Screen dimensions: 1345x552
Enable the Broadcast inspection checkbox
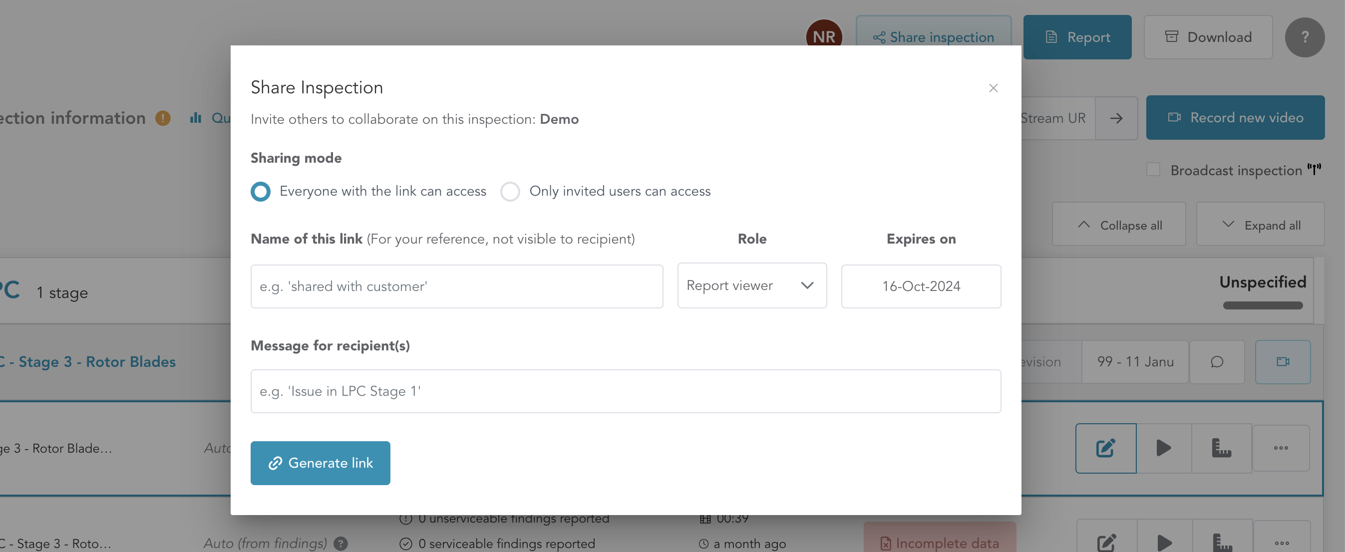(x=1153, y=170)
